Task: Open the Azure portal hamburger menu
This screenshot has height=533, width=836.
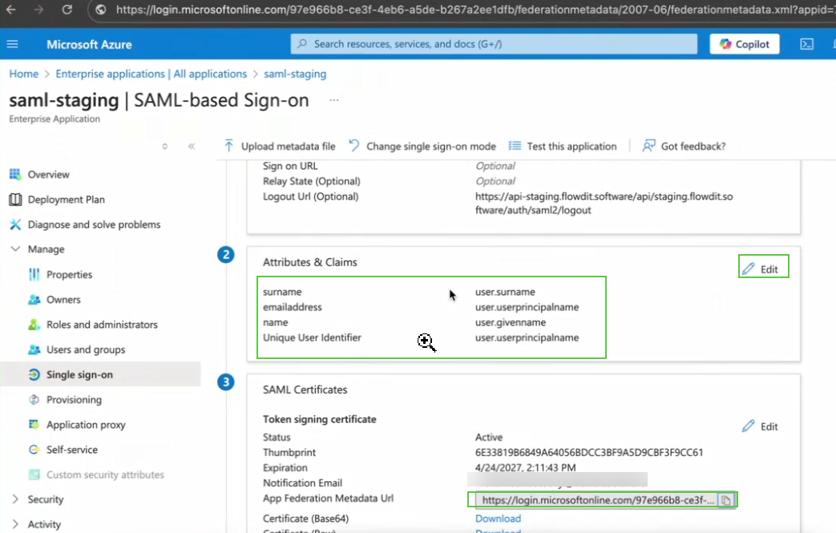Action: pos(12,44)
